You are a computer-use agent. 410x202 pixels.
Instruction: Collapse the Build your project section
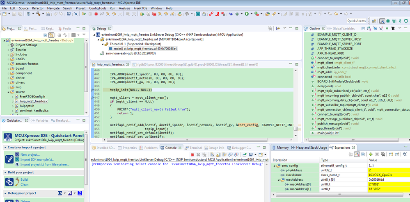pyautogui.click(x=5, y=172)
